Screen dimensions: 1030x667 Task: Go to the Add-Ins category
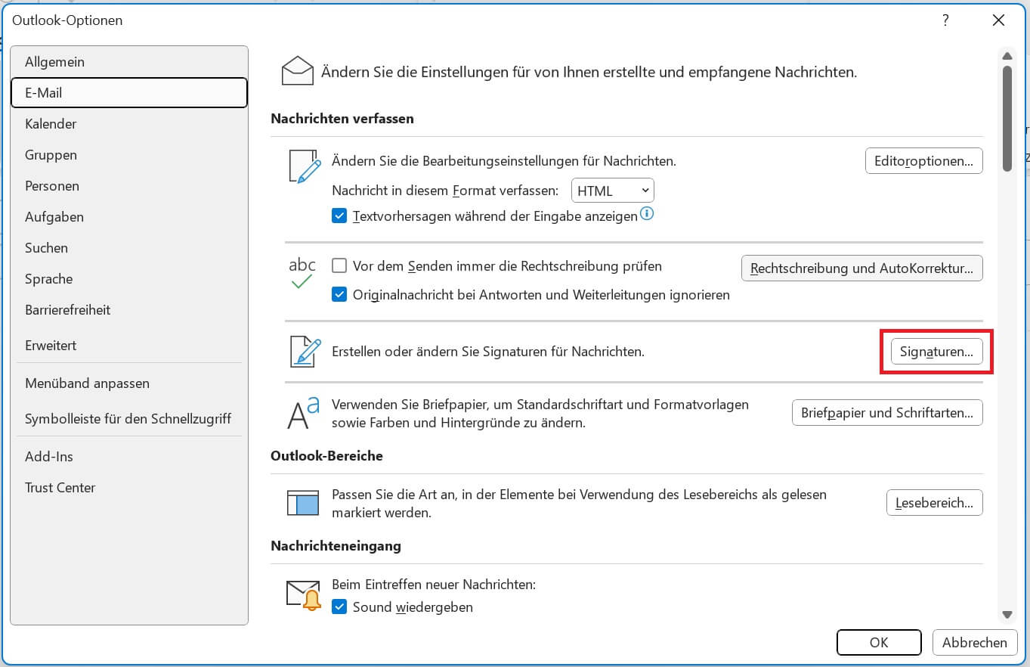point(129,457)
